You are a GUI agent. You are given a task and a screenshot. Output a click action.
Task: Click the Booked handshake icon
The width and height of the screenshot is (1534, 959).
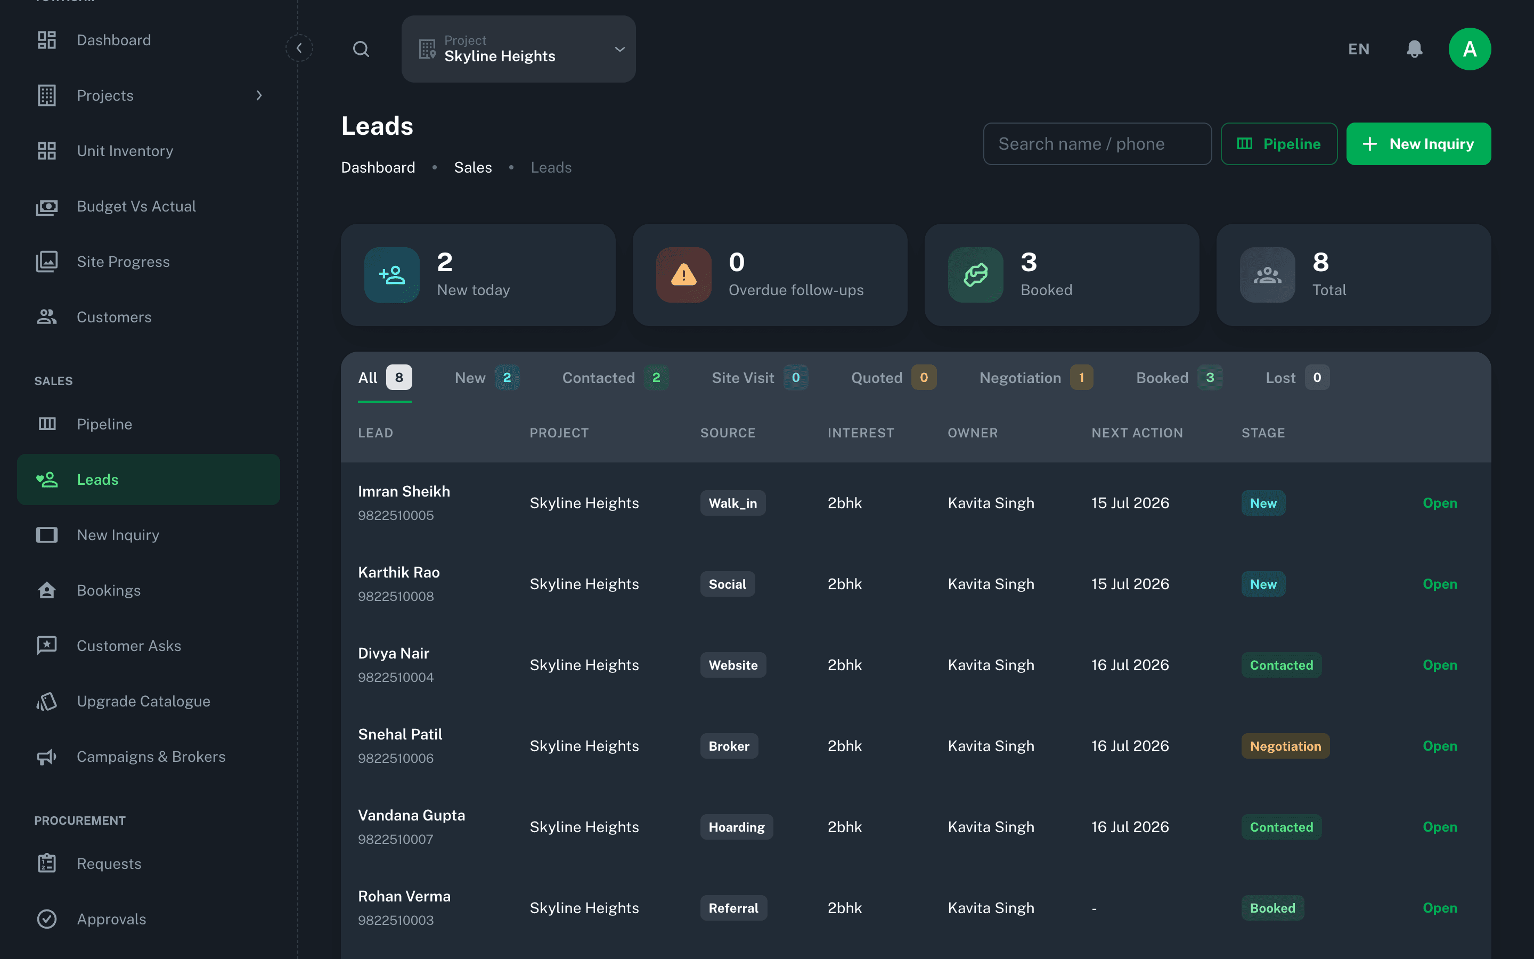pyautogui.click(x=976, y=274)
